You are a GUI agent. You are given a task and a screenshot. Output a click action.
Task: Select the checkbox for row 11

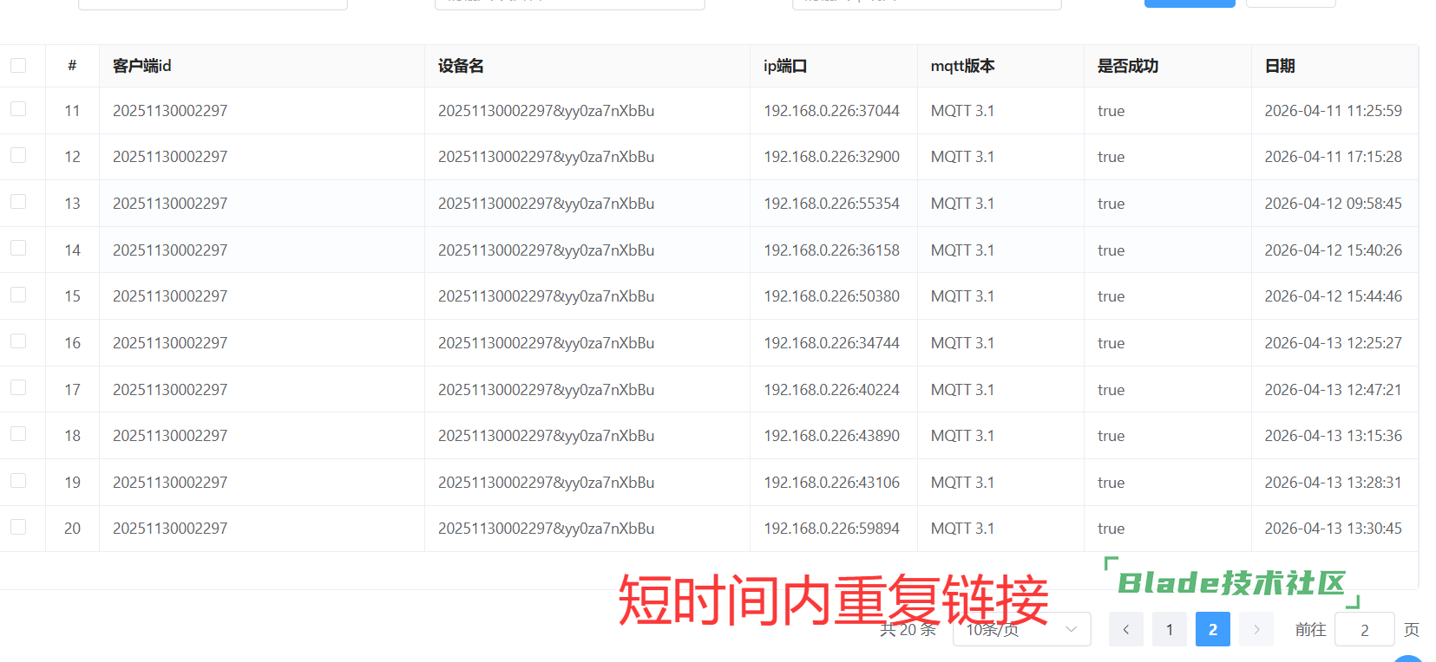(18, 109)
